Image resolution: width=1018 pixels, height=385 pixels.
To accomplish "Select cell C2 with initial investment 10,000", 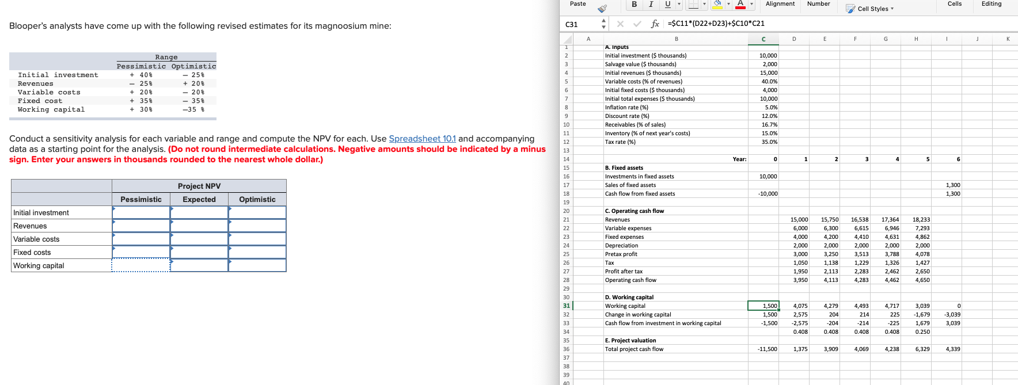I will point(763,55).
